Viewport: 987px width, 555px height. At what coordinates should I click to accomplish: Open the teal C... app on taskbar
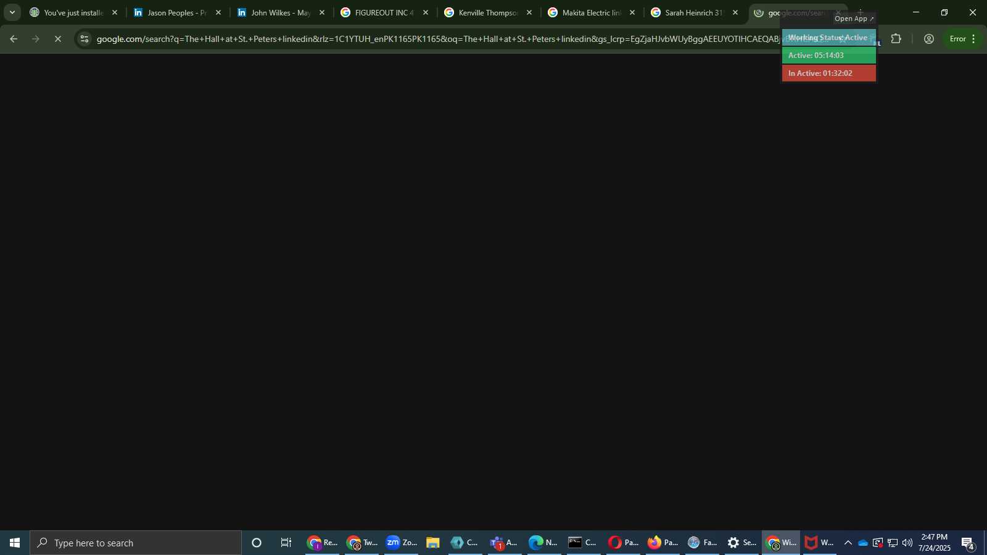coord(465,543)
